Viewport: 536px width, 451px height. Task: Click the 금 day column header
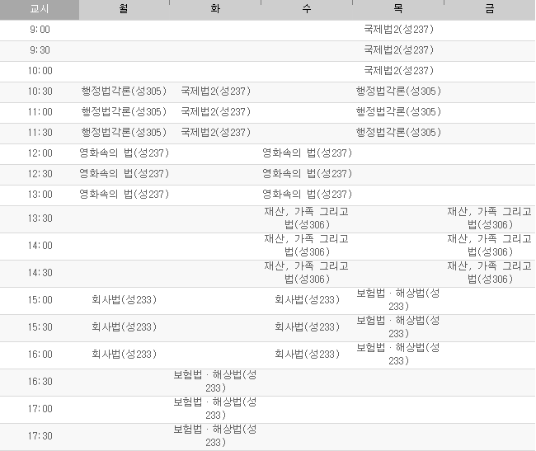[490, 9]
